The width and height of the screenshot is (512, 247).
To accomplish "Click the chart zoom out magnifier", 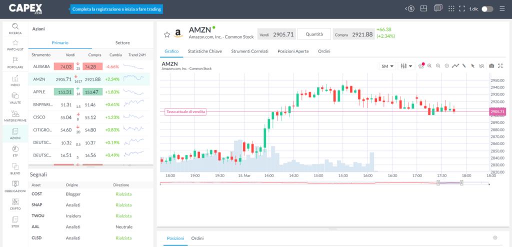I will pos(438,65).
